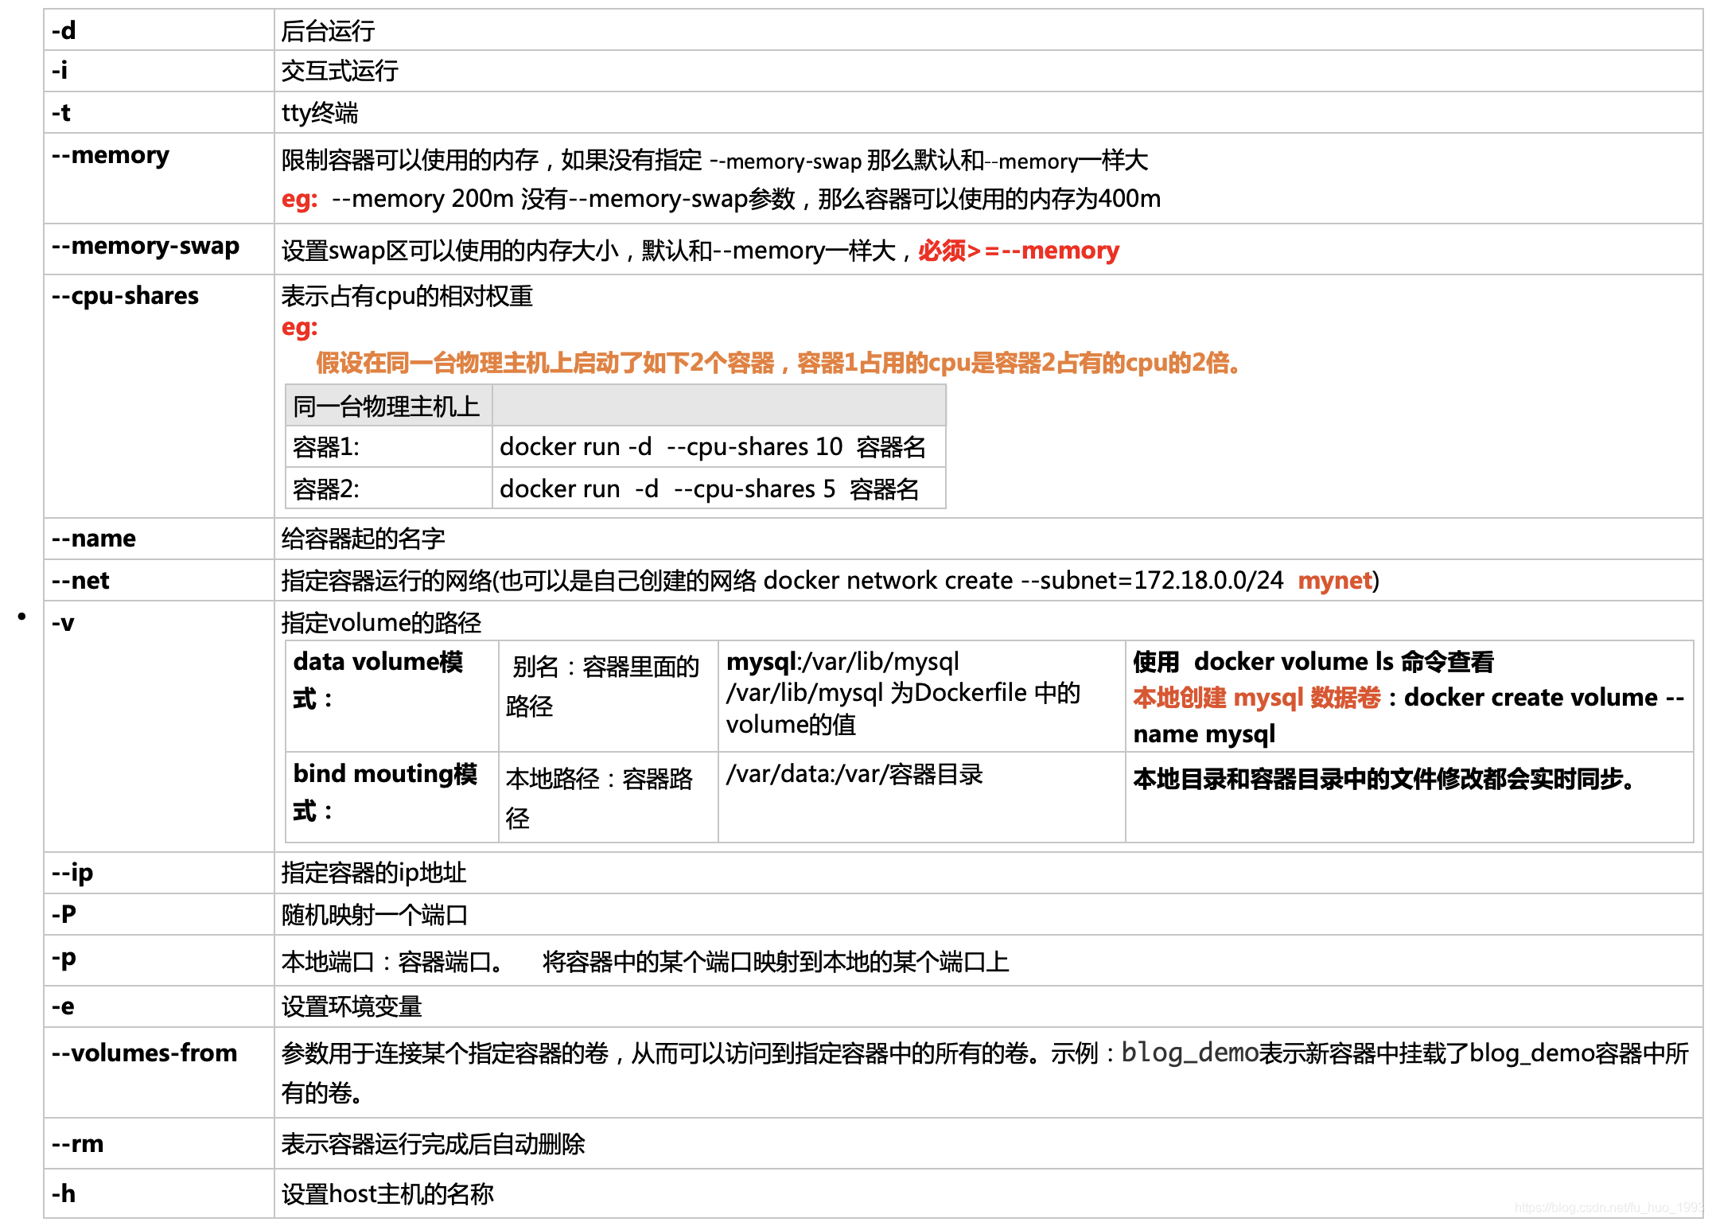
Task: Click the text 设置环境变量
Action: tap(352, 1007)
